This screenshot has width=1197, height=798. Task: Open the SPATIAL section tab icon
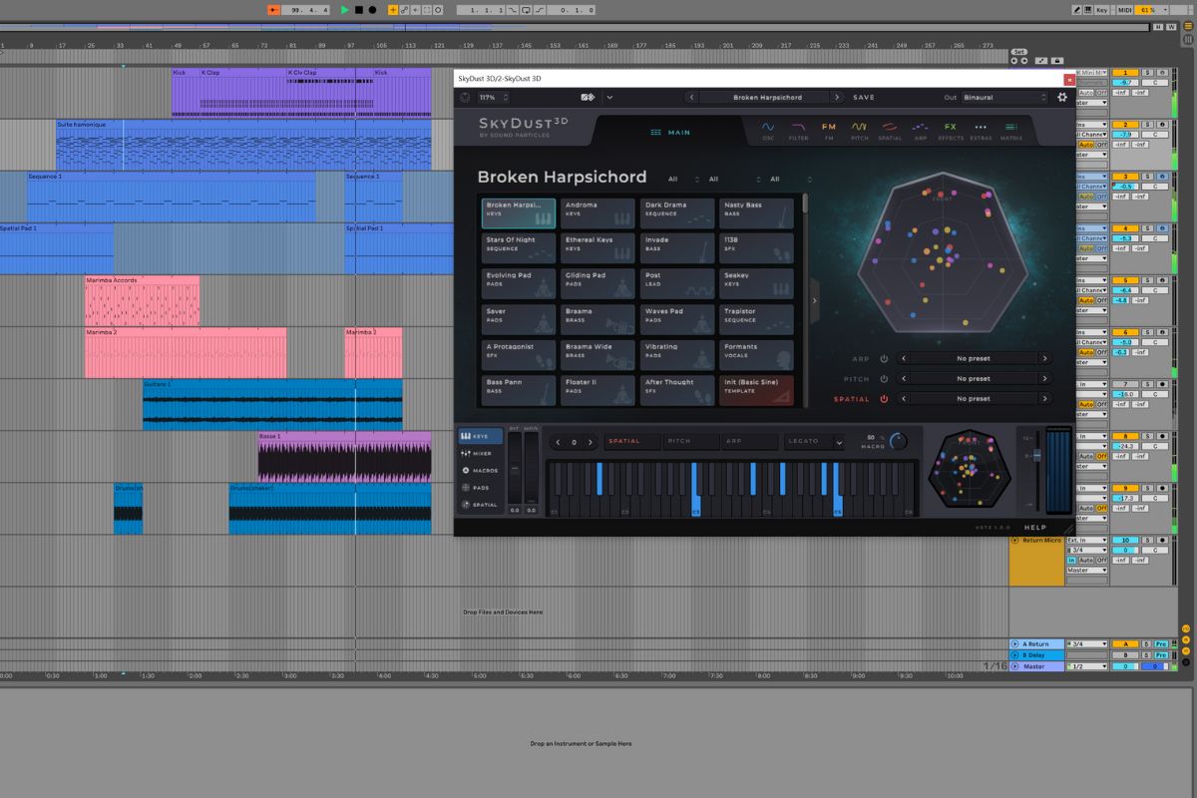click(x=890, y=131)
